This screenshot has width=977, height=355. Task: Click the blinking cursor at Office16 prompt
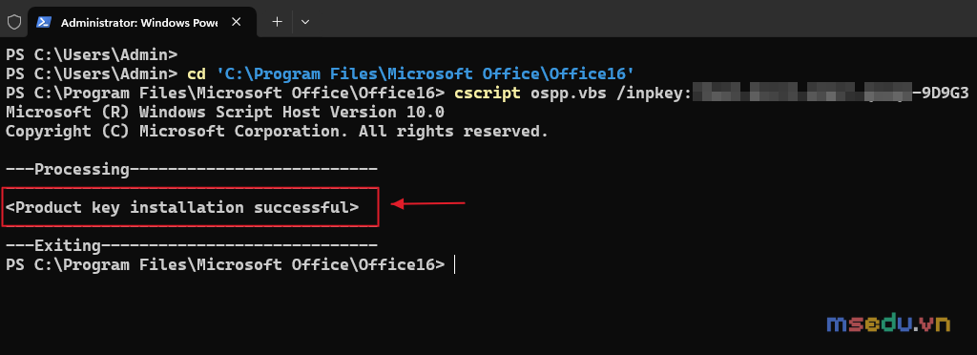[x=455, y=264]
